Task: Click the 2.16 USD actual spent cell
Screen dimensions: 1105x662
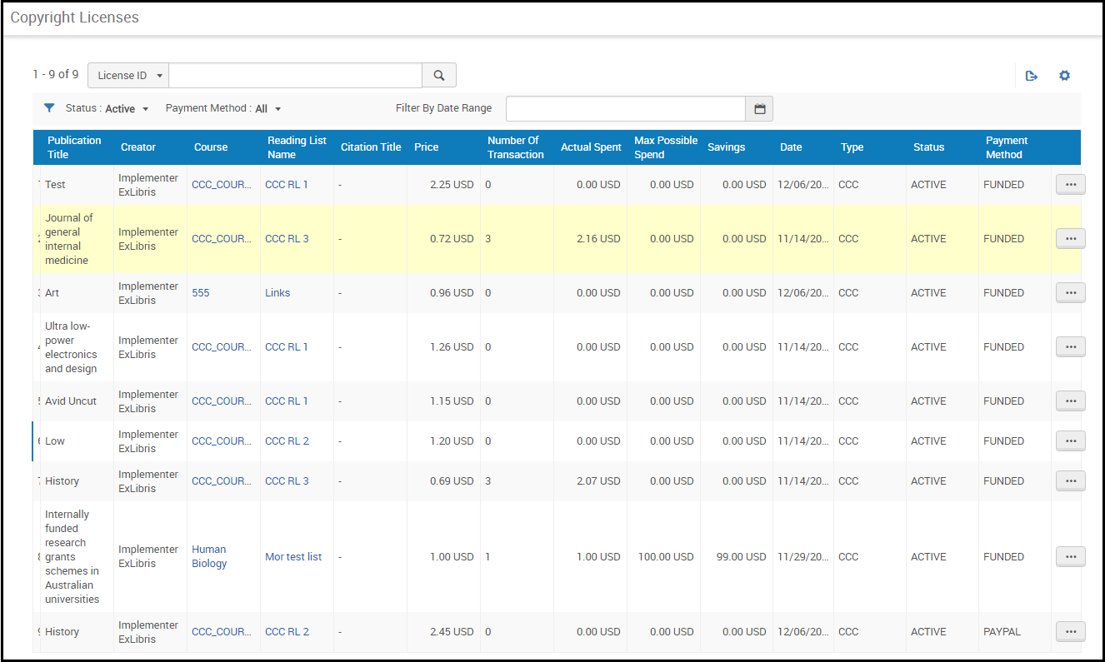Action: (598, 239)
